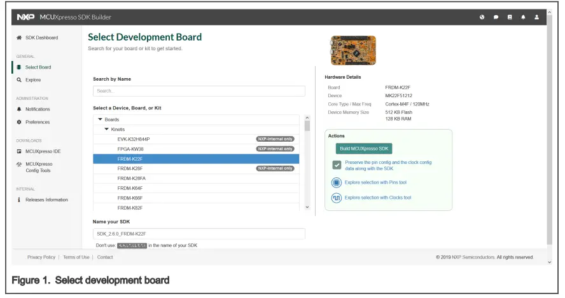Open Releases Information sidebar item

tap(46, 200)
